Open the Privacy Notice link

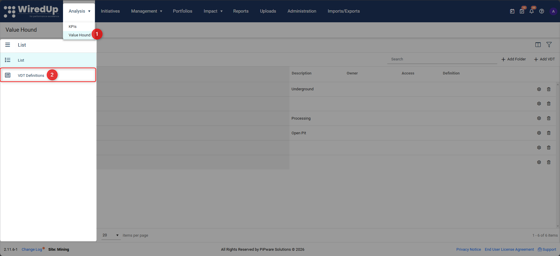pos(469,250)
